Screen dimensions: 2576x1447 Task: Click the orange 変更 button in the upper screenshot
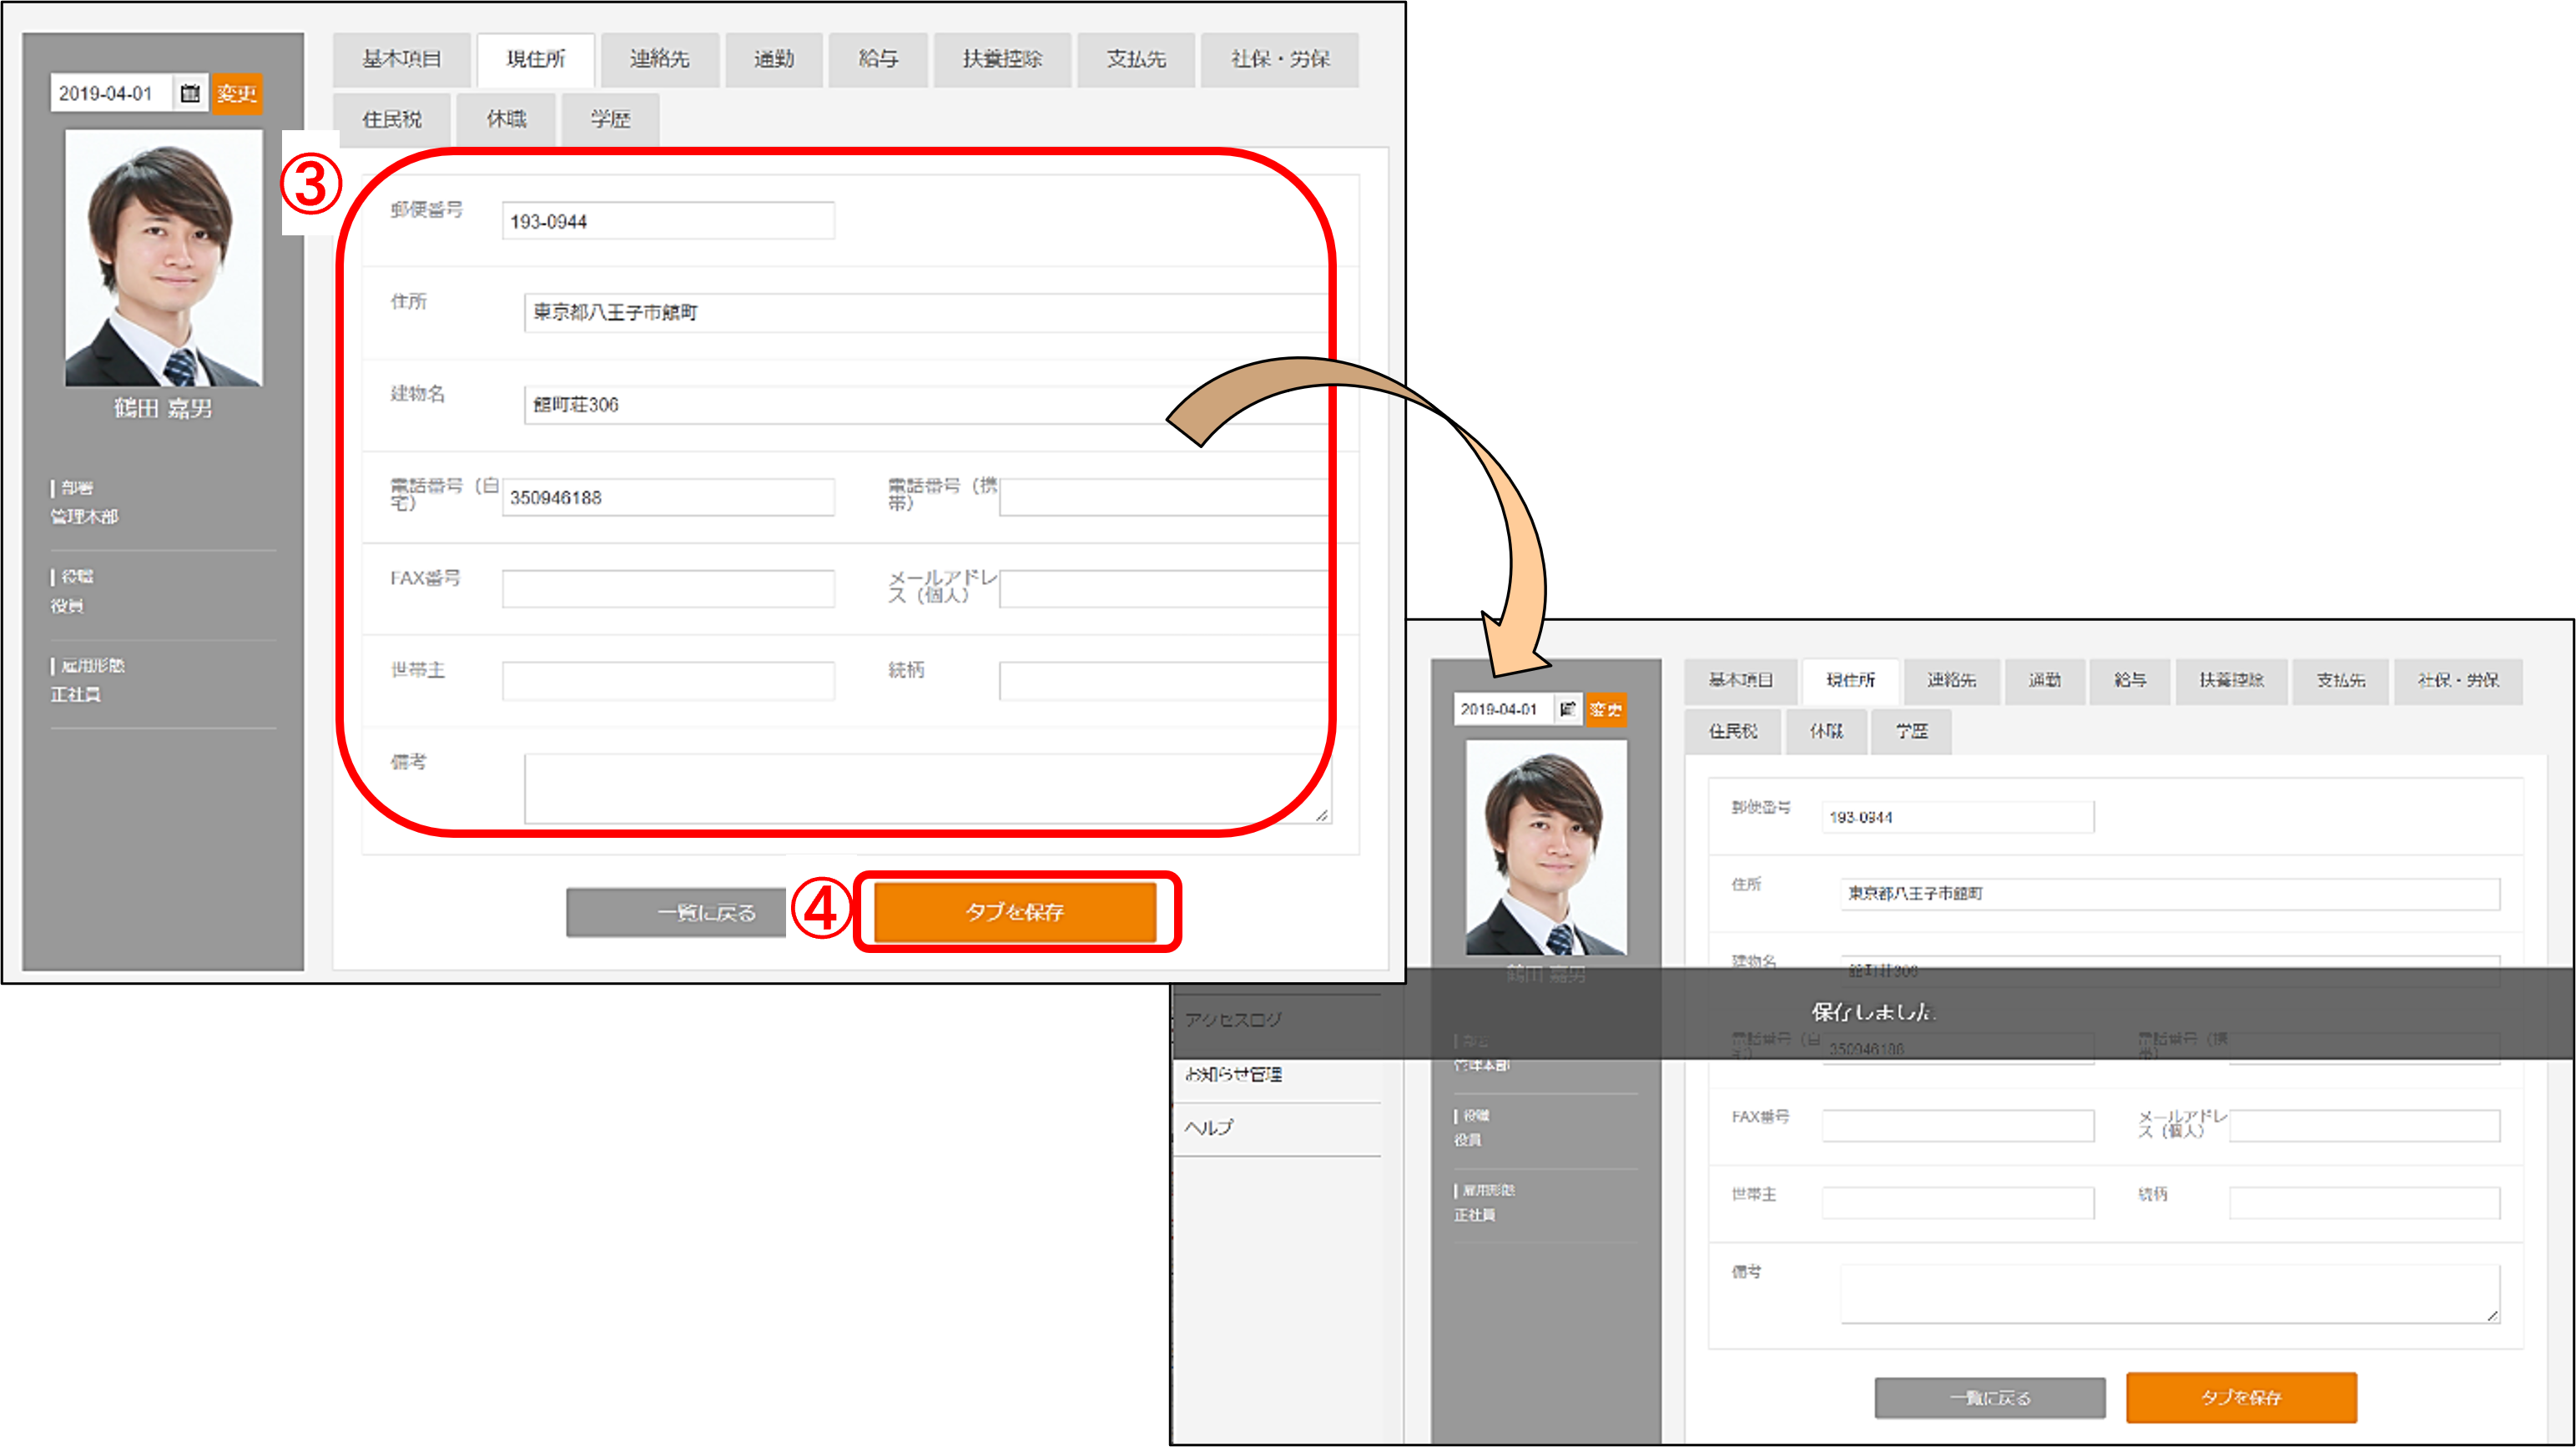click(237, 93)
